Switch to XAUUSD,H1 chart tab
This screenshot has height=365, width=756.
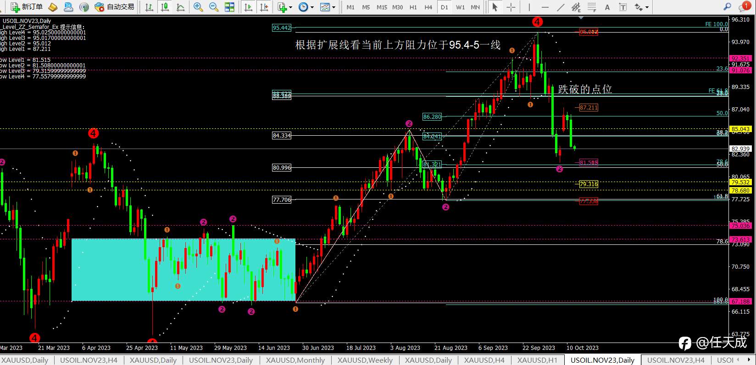(537, 360)
